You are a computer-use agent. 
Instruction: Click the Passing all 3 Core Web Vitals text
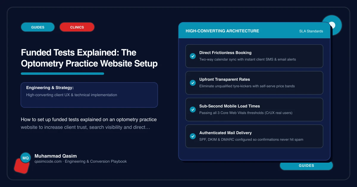pyautogui.click(x=246, y=113)
